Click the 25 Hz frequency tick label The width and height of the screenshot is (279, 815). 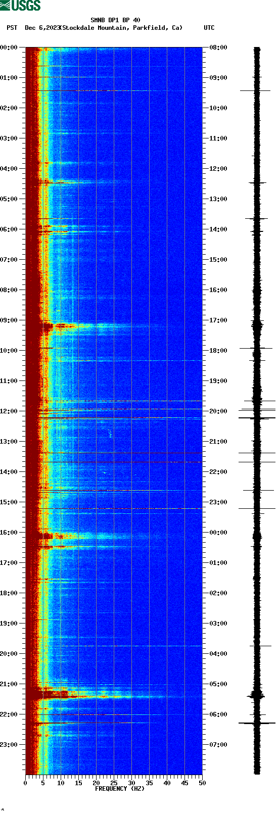[114, 783]
